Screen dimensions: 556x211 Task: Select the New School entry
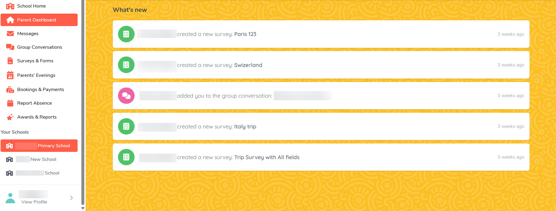coord(43,159)
